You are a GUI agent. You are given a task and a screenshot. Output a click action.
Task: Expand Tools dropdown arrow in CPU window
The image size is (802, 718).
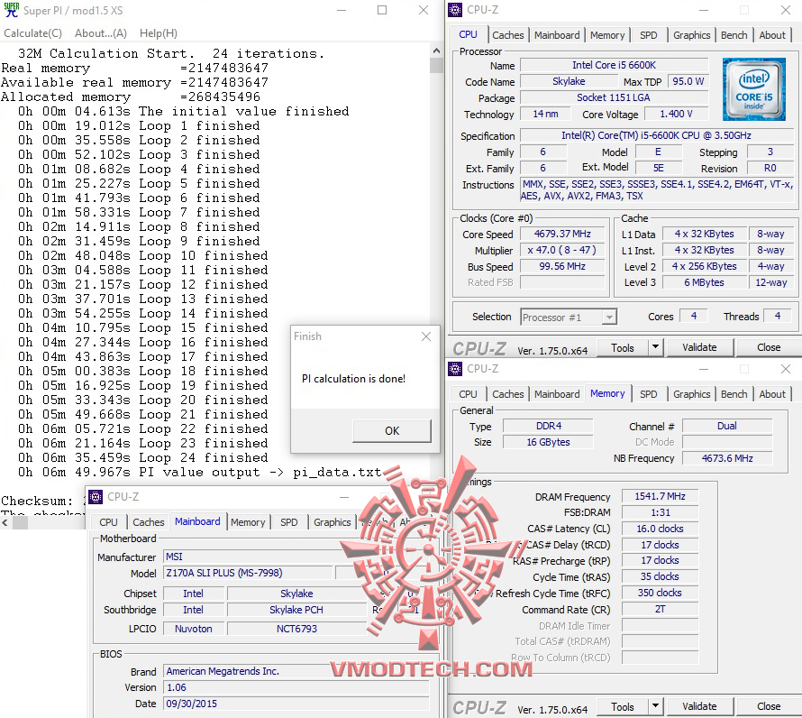coord(656,347)
